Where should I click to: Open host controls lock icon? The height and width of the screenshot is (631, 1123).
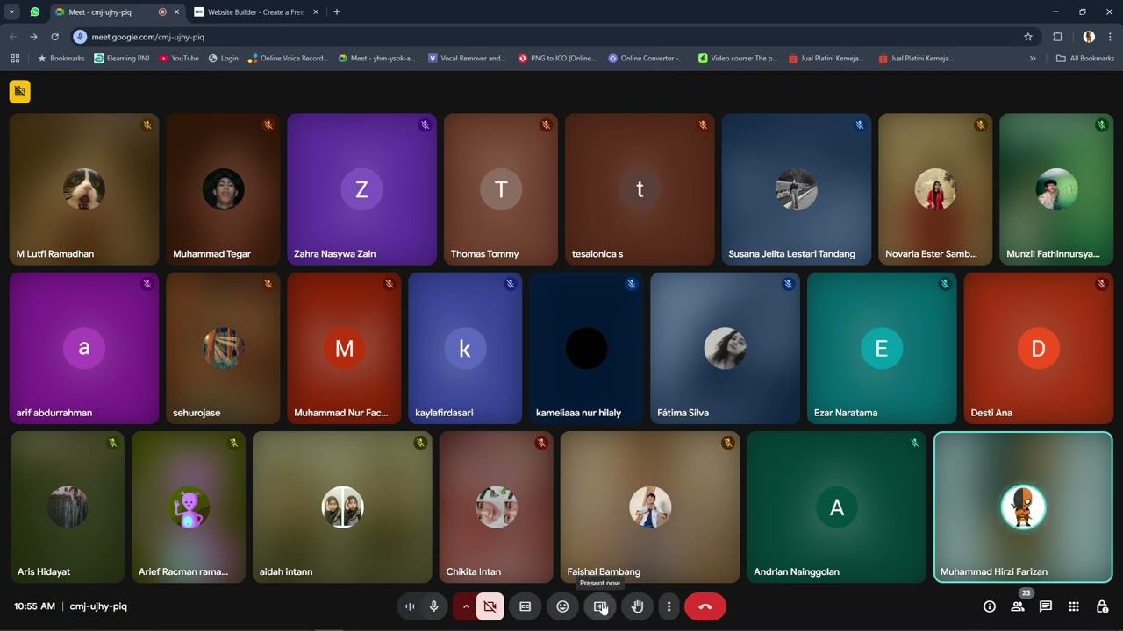[1102, 606]
